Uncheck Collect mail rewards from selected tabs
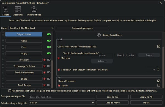This screenshot has width=165, height=107. coord(159,46)
